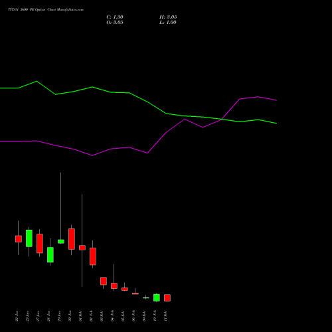
Task: Click the 22 Jan date label
Action: click(x=17, y=316)
